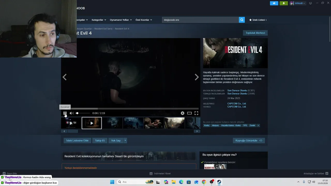Select the Zombi tag
This screenshot has height=186, width=331.
coord(252,125)
